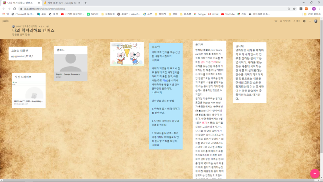This screenshot has width=323, height=182.
Task: Open the 드론 bookmark
Action: point(148,14)
